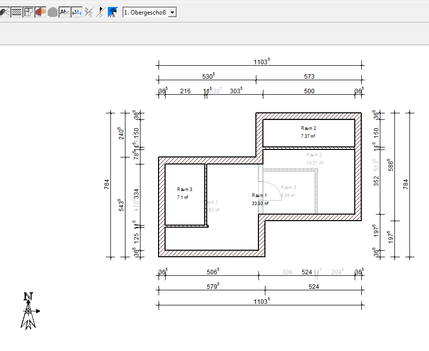This screenshot has height=351, width=429.
Task: Select the terrain contour tool icon
Action: click(5, 12)
